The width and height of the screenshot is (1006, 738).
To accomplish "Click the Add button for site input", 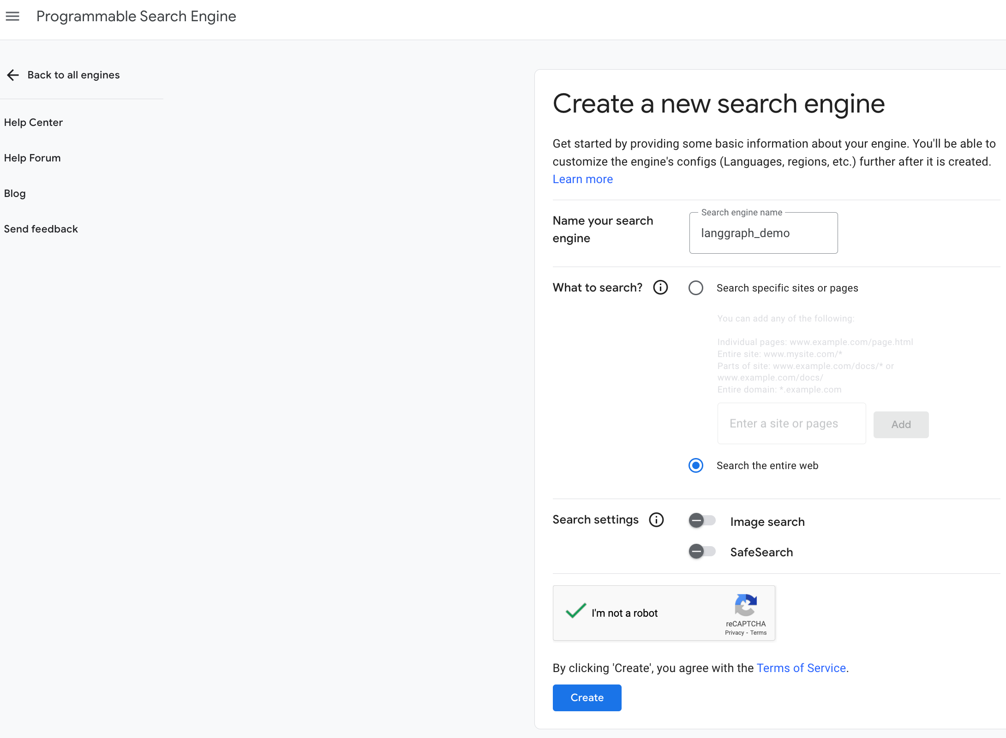I will tap(901, 424).
